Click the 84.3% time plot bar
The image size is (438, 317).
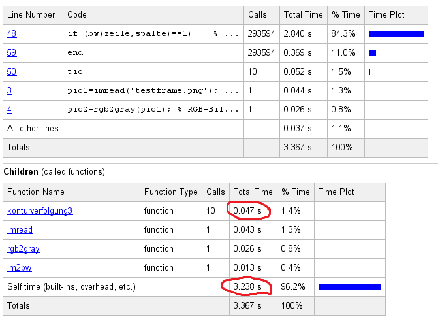point(396,33)
